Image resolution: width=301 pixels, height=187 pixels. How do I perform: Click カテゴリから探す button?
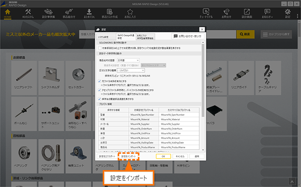pos(276,34)
